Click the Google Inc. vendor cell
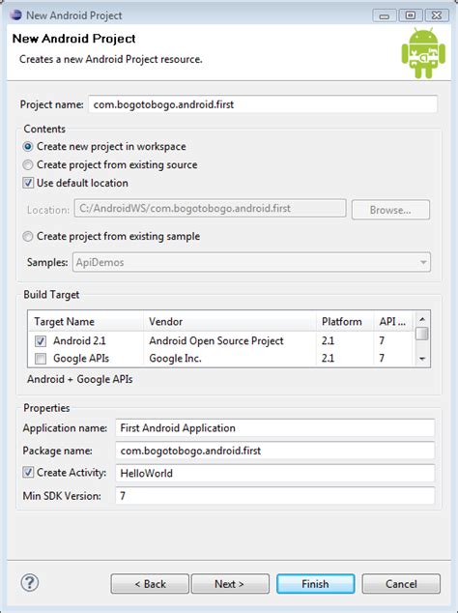The height and width of the screenshot is (613, 458). tap(175, 359)
